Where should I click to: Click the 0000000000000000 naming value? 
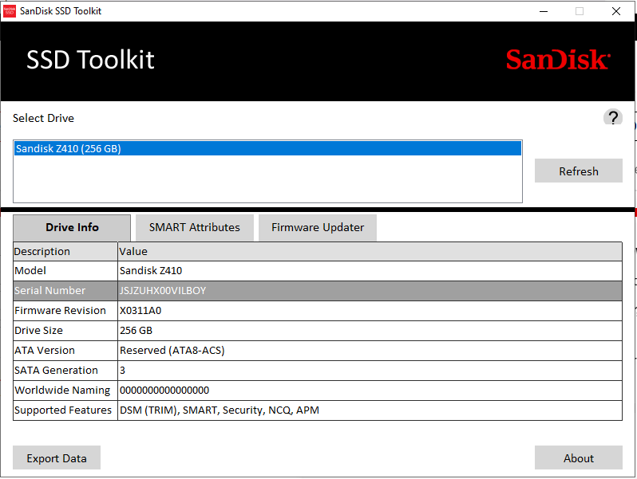[x=370, y=390]
